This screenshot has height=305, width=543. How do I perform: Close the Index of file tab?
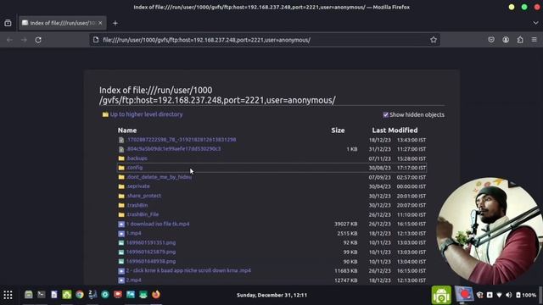100,23
